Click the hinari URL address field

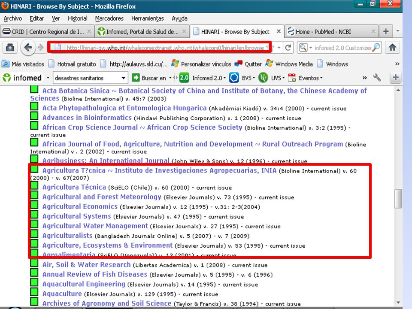pos(165,48)
